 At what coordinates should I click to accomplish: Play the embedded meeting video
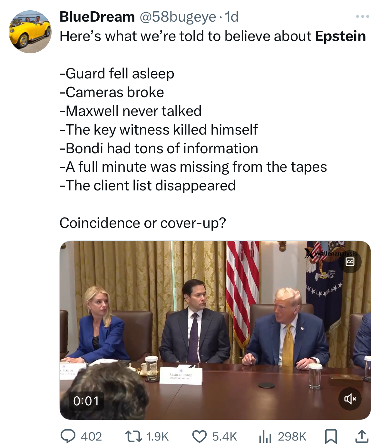pyautogui.click(x=215, y=330)
